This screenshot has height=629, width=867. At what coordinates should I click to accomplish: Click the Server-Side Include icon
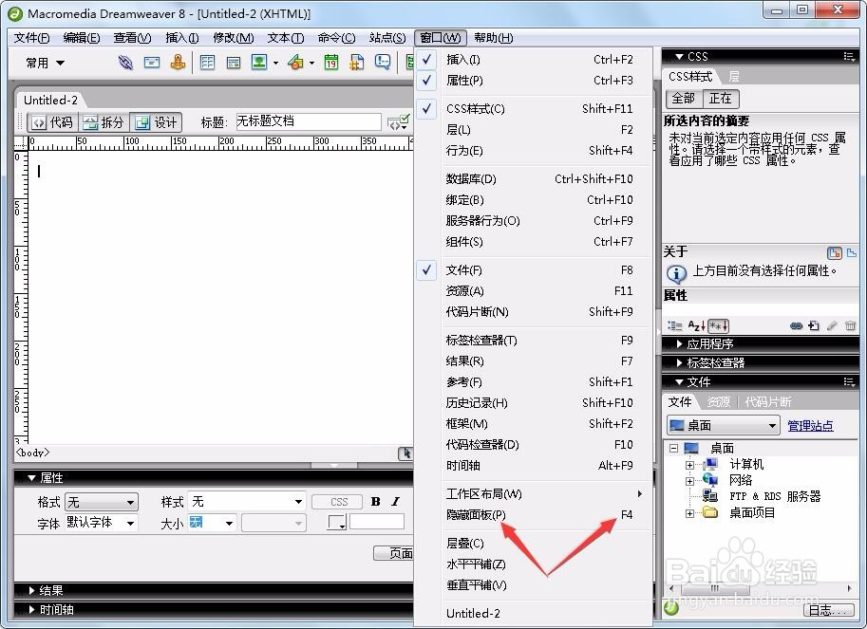[357, 63]
